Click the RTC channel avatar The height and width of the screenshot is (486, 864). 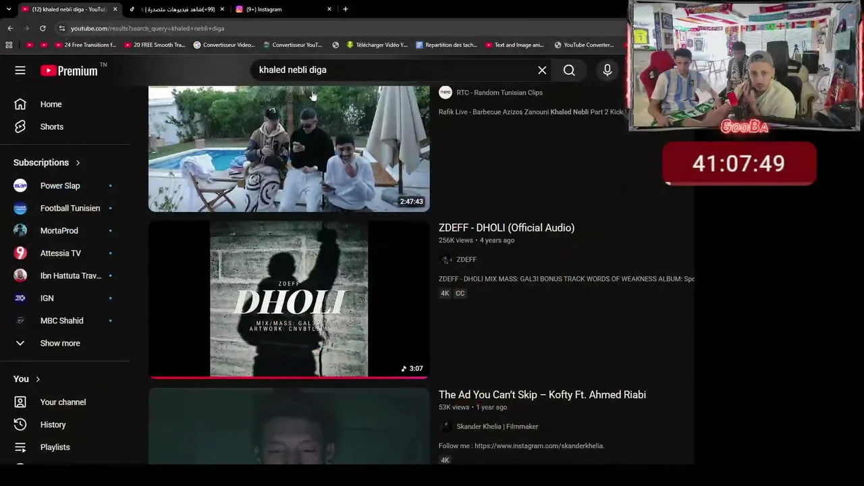click(x=445, y=92)
